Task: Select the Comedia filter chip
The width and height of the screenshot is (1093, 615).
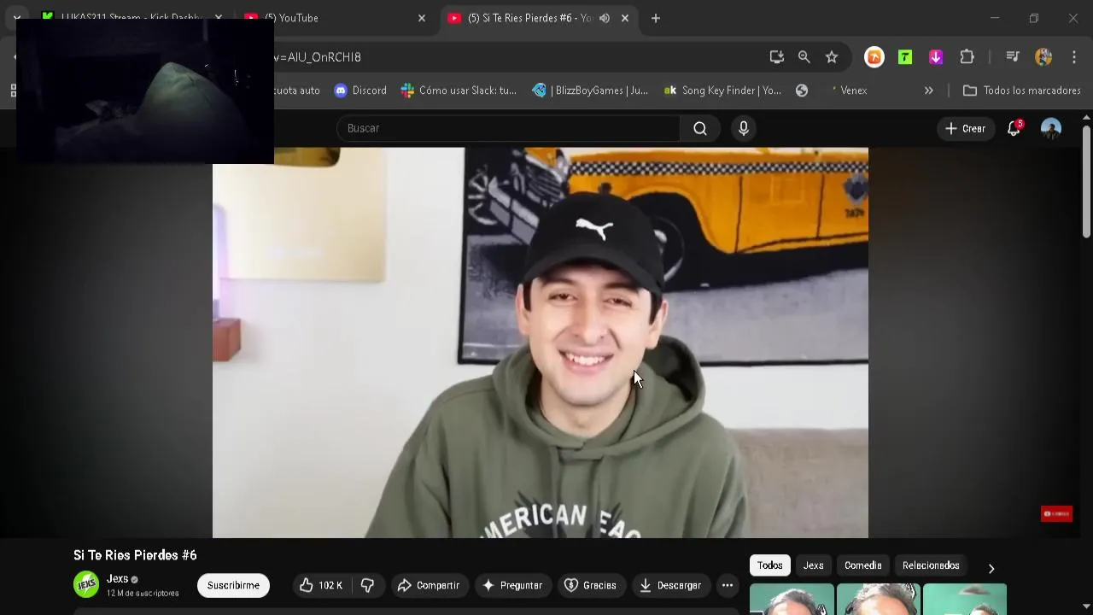Action: coord(862,565)
